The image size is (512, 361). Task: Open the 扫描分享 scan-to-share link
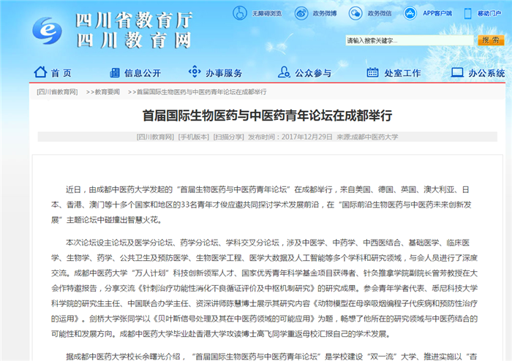(229, 137)
